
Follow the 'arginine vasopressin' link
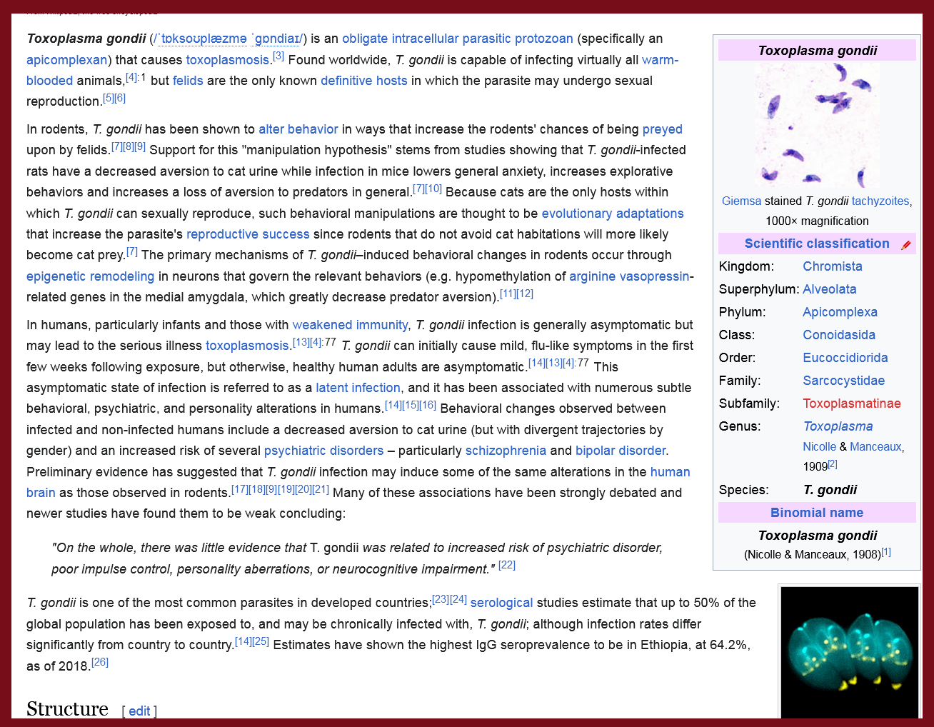tap(630, 276)
